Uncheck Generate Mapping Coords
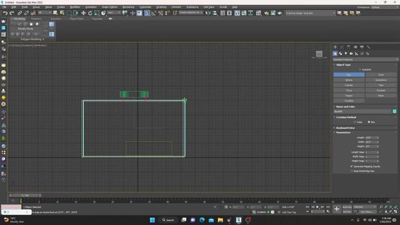This screenshot has height=225, width=400. (352, 166)
